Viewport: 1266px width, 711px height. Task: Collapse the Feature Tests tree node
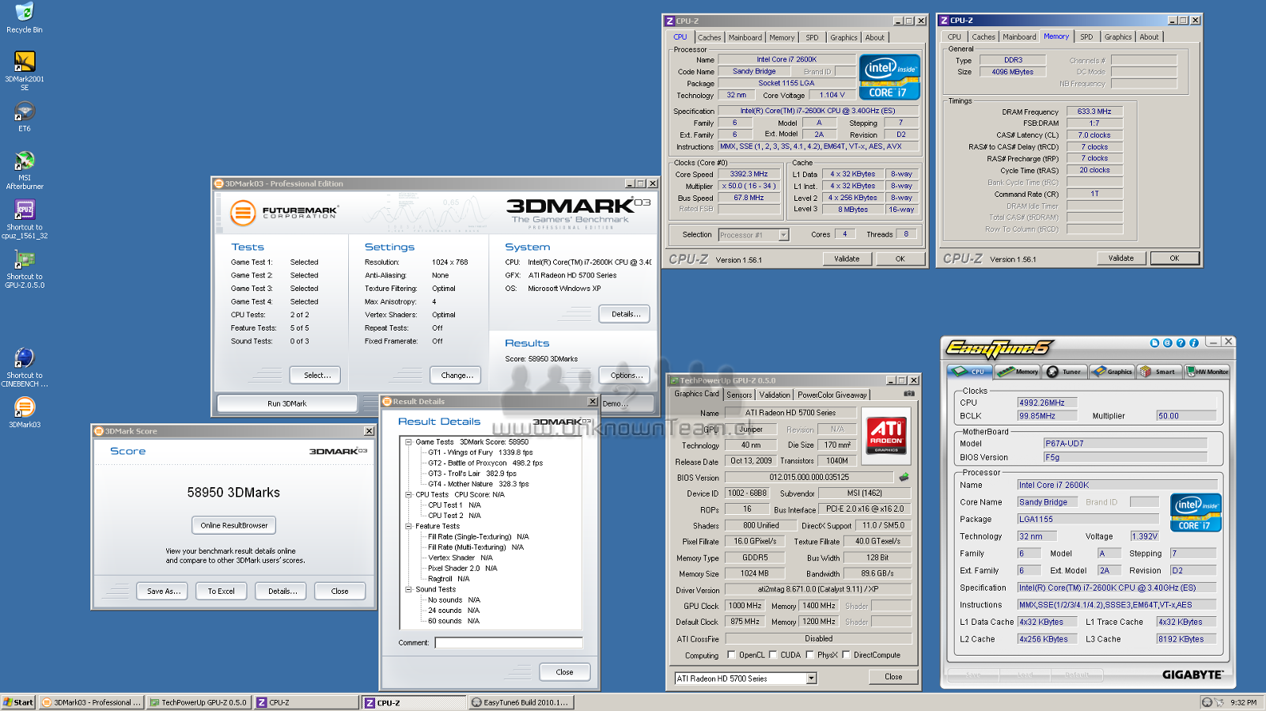tap(408, 526)
